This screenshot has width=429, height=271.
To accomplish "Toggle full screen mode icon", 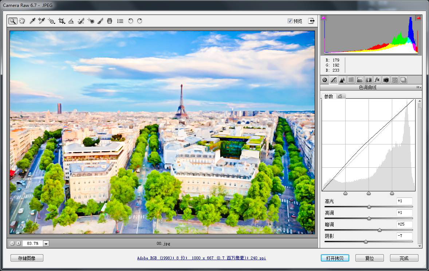I will point(311,21).
